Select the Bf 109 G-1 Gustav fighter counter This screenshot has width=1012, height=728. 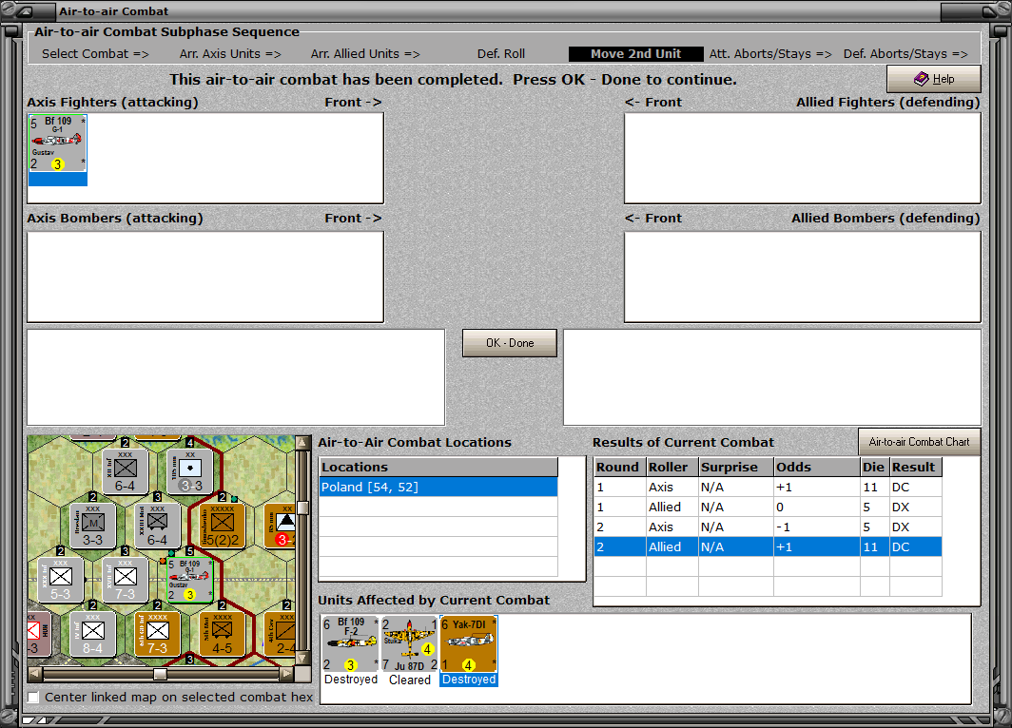(x=57, y=144)
